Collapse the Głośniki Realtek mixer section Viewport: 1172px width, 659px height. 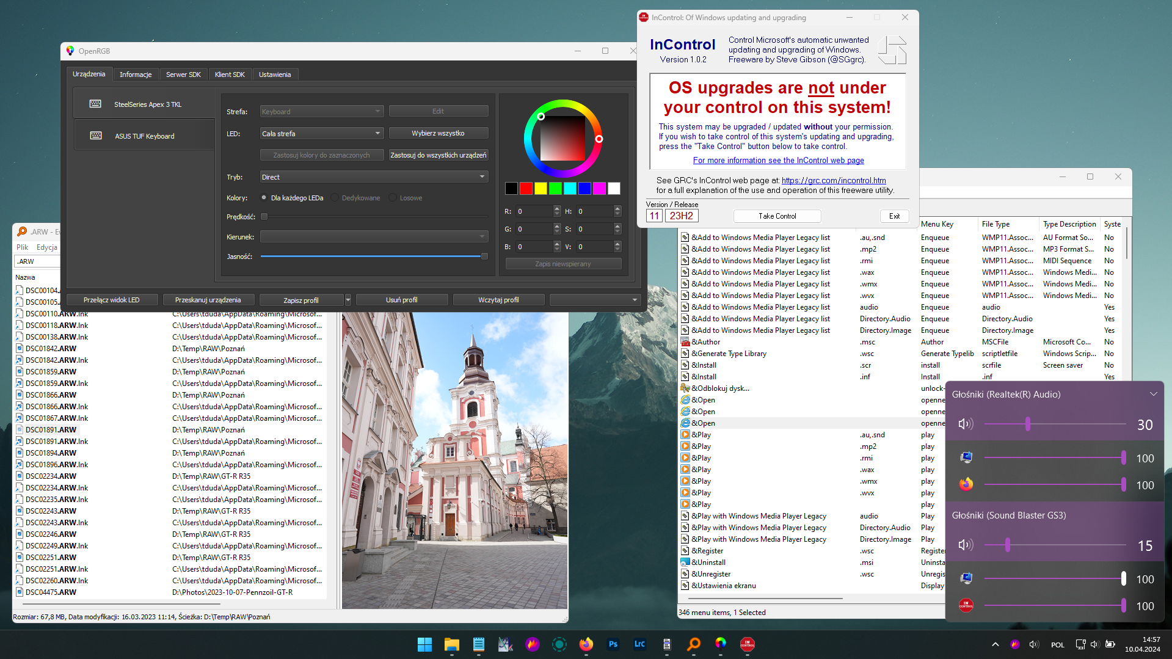click(x=1154, y=394)
